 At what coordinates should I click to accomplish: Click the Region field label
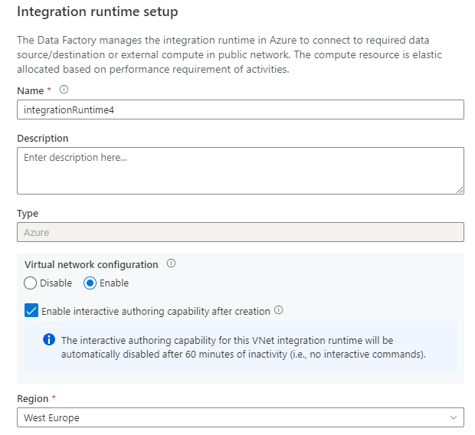coord(32,399)
